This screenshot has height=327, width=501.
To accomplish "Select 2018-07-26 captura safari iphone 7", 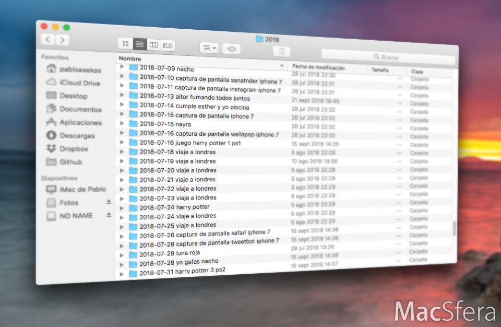I will click(205, 234).
